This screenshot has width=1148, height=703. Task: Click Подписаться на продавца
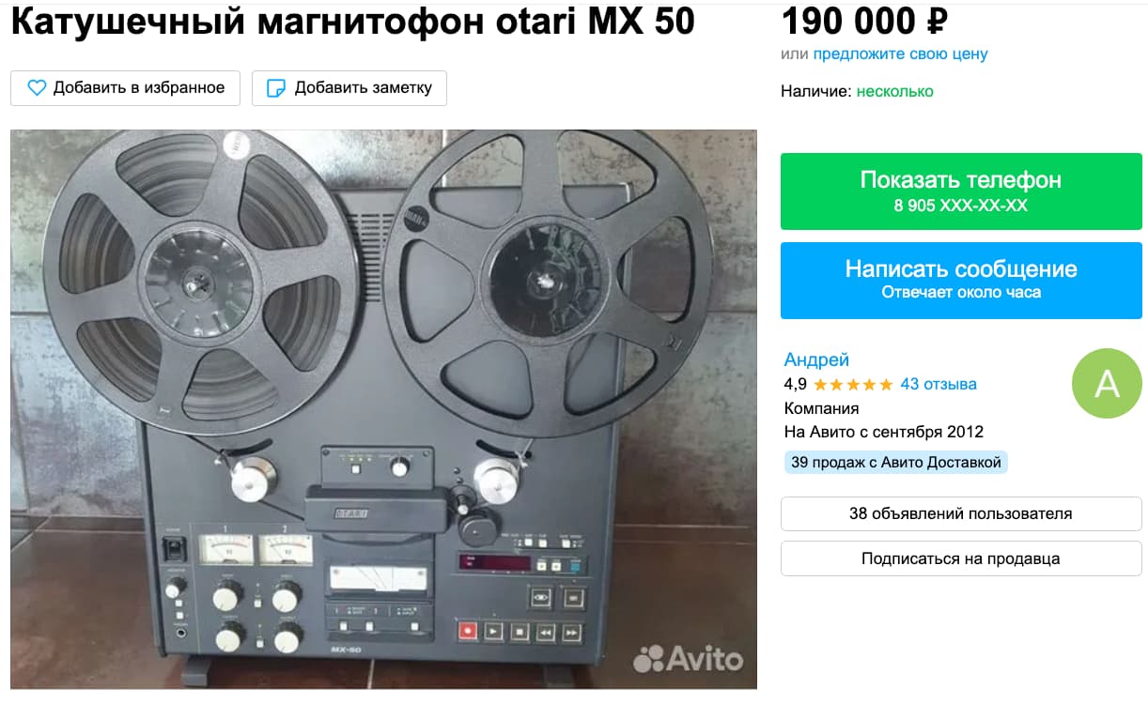(961, 558)
